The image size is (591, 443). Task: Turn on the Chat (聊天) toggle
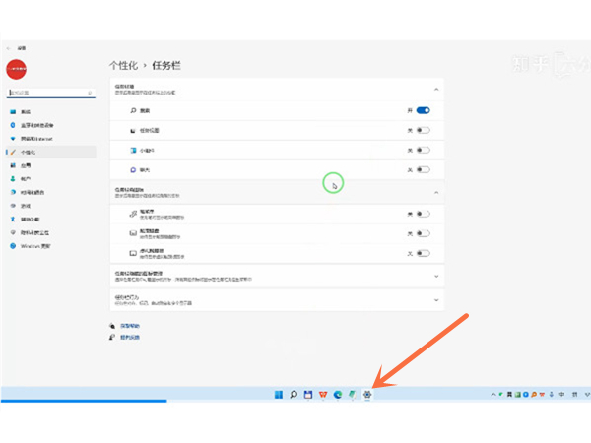pos(424,170)
